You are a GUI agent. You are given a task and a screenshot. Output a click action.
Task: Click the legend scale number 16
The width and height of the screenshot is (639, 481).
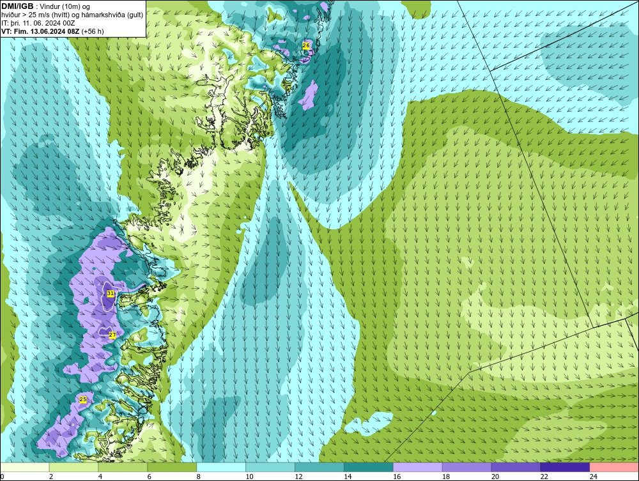[x=397, y=477]
